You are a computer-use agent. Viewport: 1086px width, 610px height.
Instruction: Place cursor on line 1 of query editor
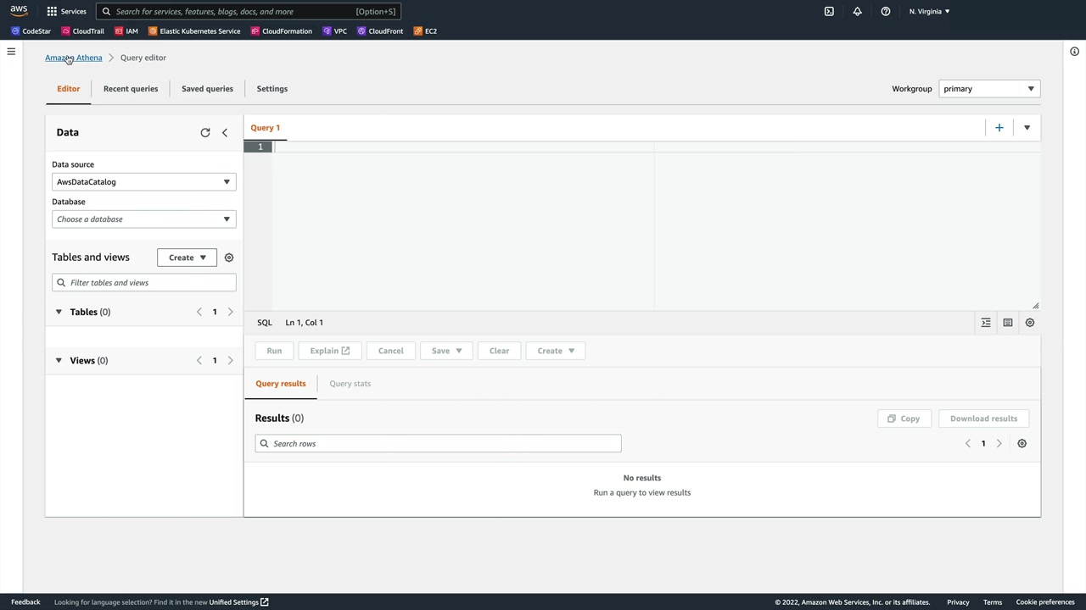click(x=657, y=147)
